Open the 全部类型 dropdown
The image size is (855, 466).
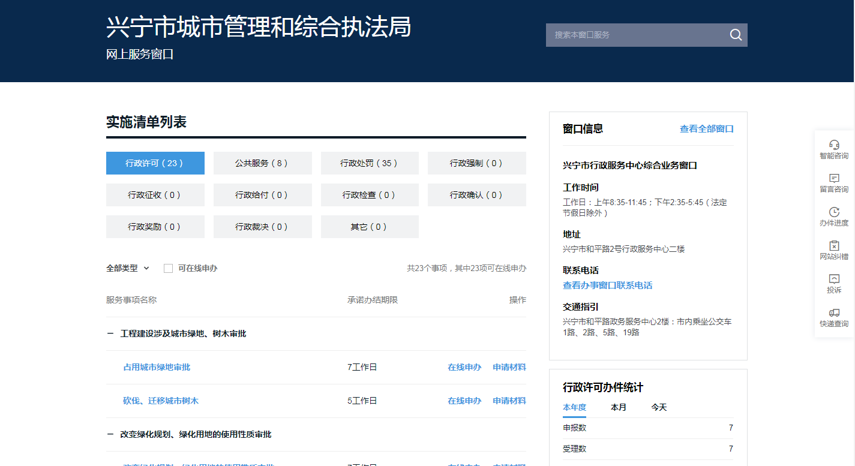pos(128,268)
